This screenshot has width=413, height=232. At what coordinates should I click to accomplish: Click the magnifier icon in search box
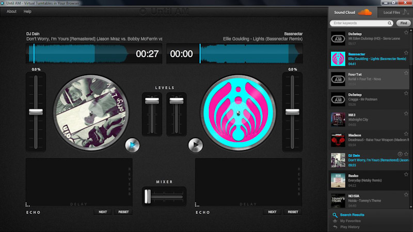(x=389, y=23)
